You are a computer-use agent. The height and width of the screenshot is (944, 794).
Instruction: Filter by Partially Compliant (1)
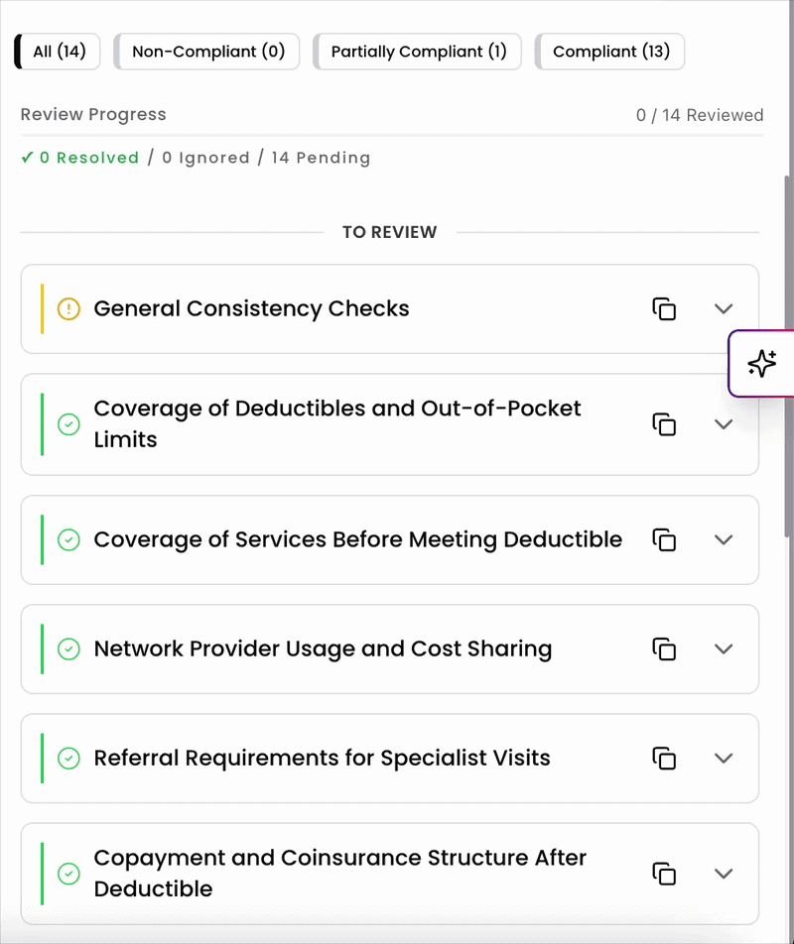(418, 52)
